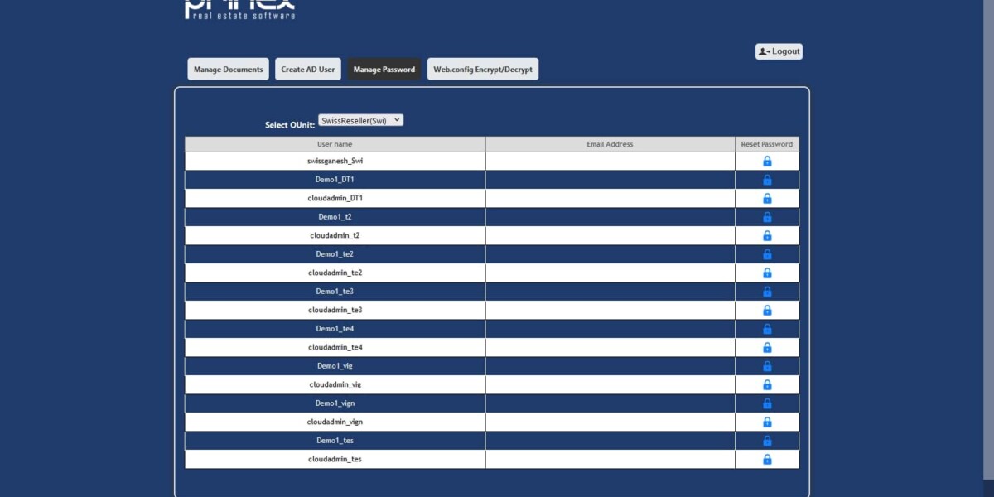994x497 pixels.
Task: Click lock icon in Demo1_tes row
Action: (767, 441)
